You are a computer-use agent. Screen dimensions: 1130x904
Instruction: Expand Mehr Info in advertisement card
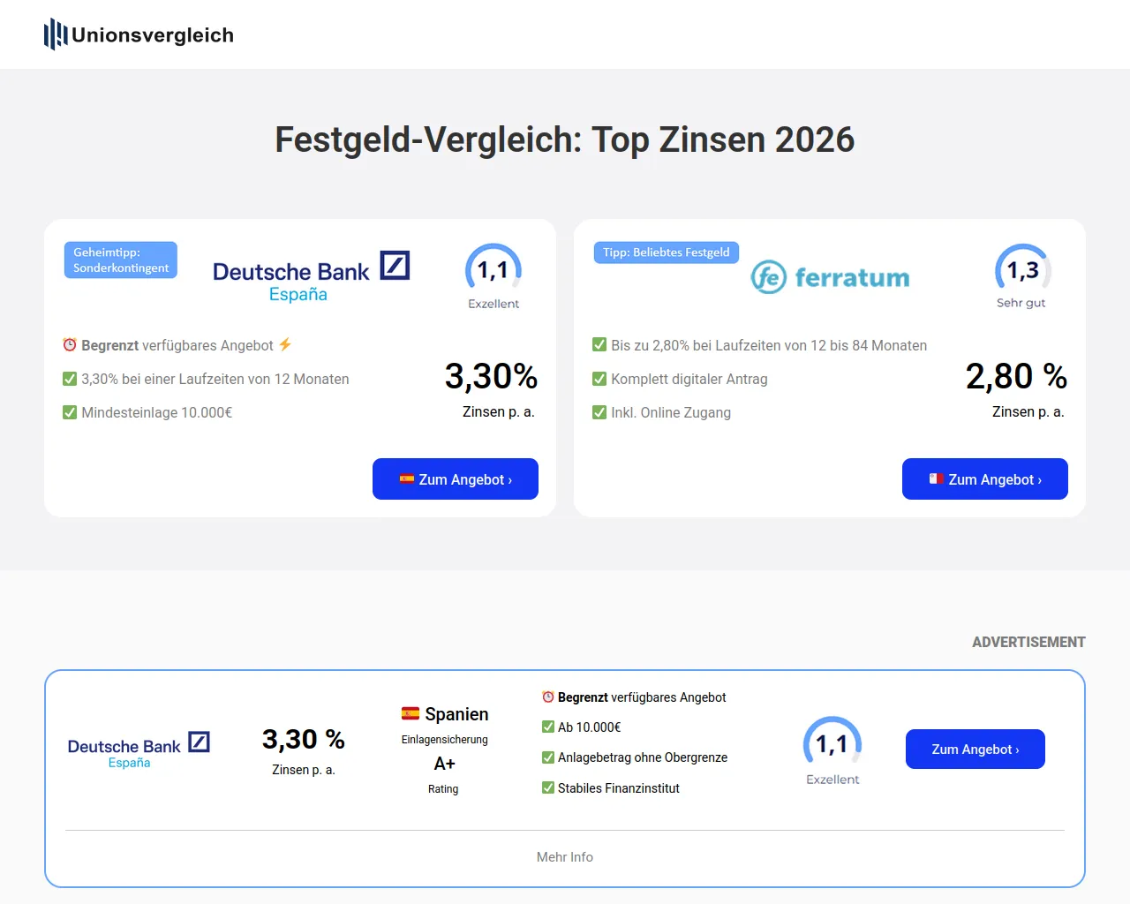tap(565, 857)
